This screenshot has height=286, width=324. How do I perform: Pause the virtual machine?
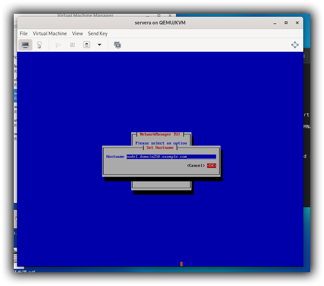[73, 45]
